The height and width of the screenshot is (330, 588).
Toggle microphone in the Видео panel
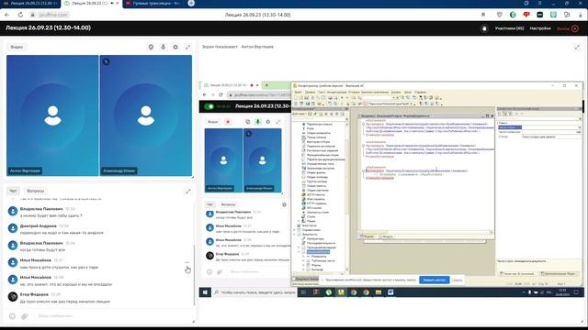164,47
